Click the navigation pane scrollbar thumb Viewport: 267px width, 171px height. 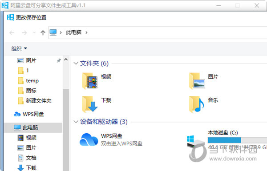pyautogui.click(x=66, y=129)
